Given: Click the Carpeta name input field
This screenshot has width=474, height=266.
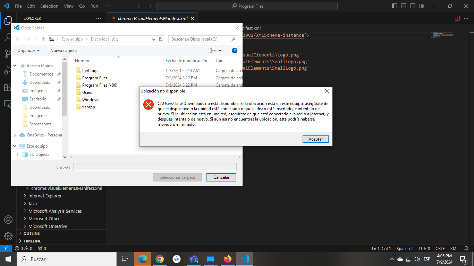Looking at the screenshot, I should click(x=155, y=167).
